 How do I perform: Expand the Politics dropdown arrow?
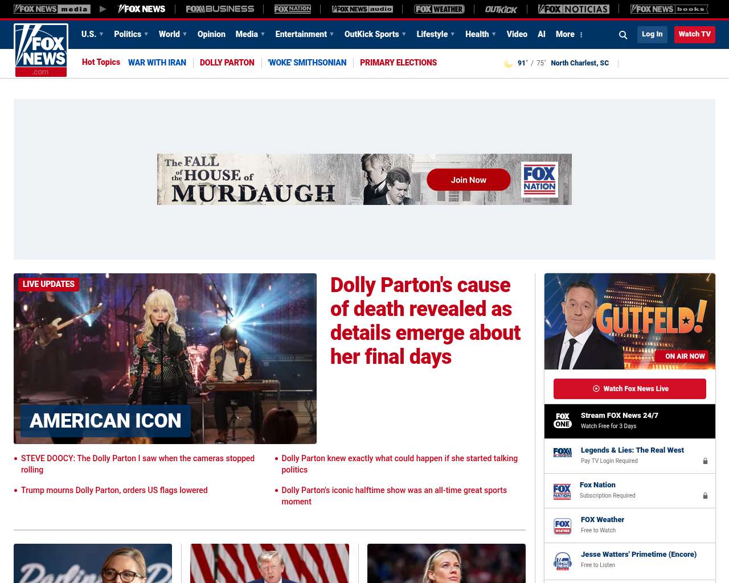tap(146, 34)
